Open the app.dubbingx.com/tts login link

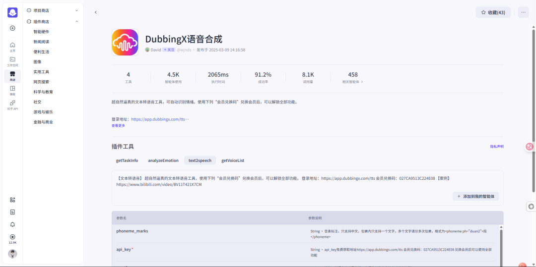pyautogui.click(x=160, y=119)
